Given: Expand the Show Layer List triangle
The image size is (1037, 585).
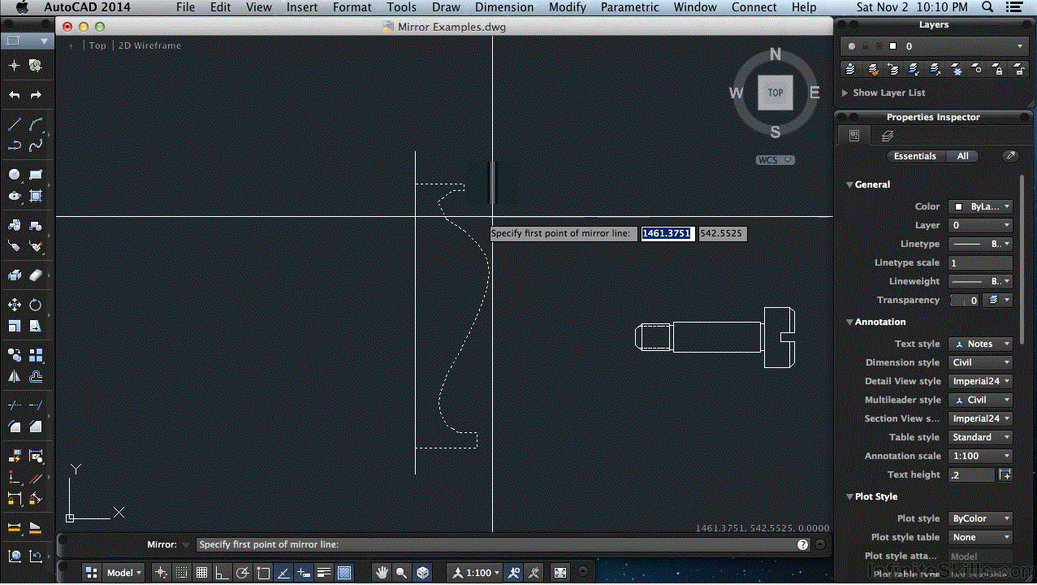Looking at the screenshot, I should pos(845,93).
